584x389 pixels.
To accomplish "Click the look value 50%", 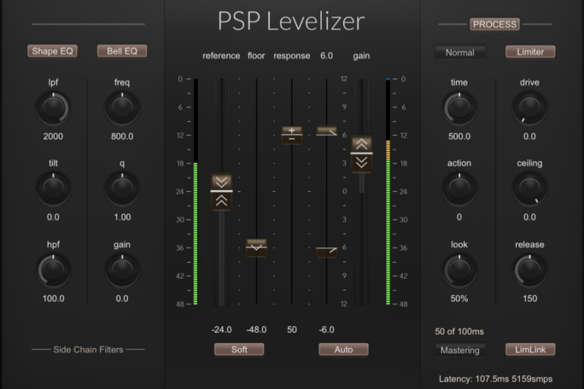I will pos(459,299).
